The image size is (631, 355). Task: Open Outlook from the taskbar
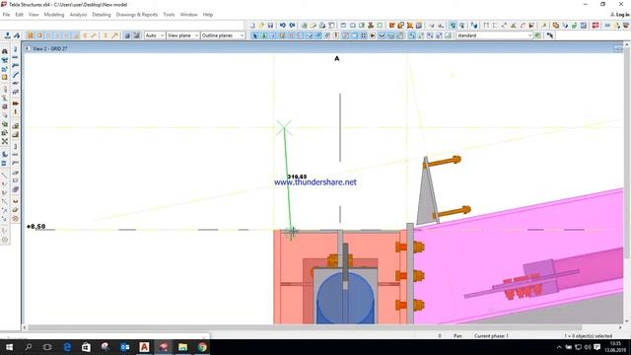[x=125, y=347]
